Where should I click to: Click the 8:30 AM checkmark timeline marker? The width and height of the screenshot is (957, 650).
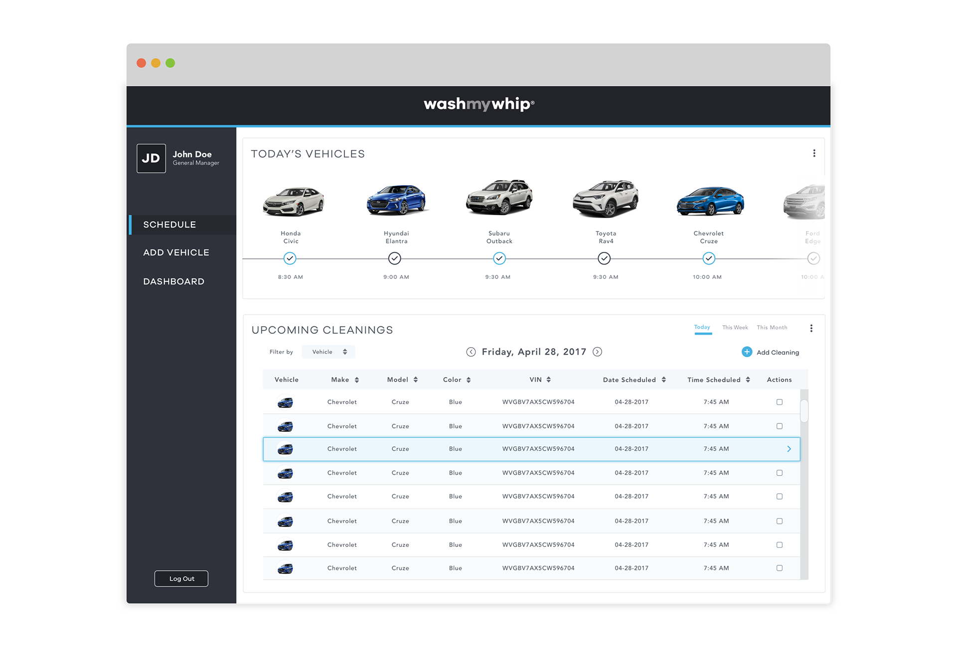pos(290,259)
